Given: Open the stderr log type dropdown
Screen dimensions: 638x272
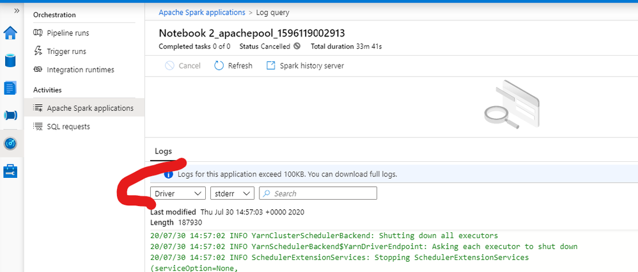Looking at the screenshot, I should tap(232, 193).
